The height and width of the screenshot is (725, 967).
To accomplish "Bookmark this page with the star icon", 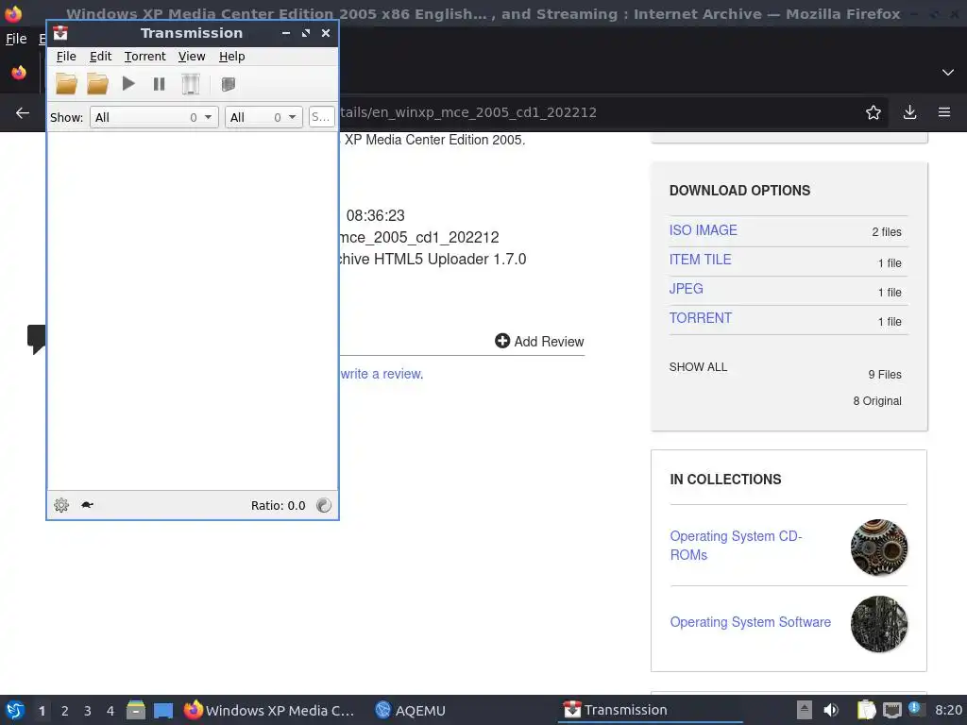I will (x=874, y=112).
